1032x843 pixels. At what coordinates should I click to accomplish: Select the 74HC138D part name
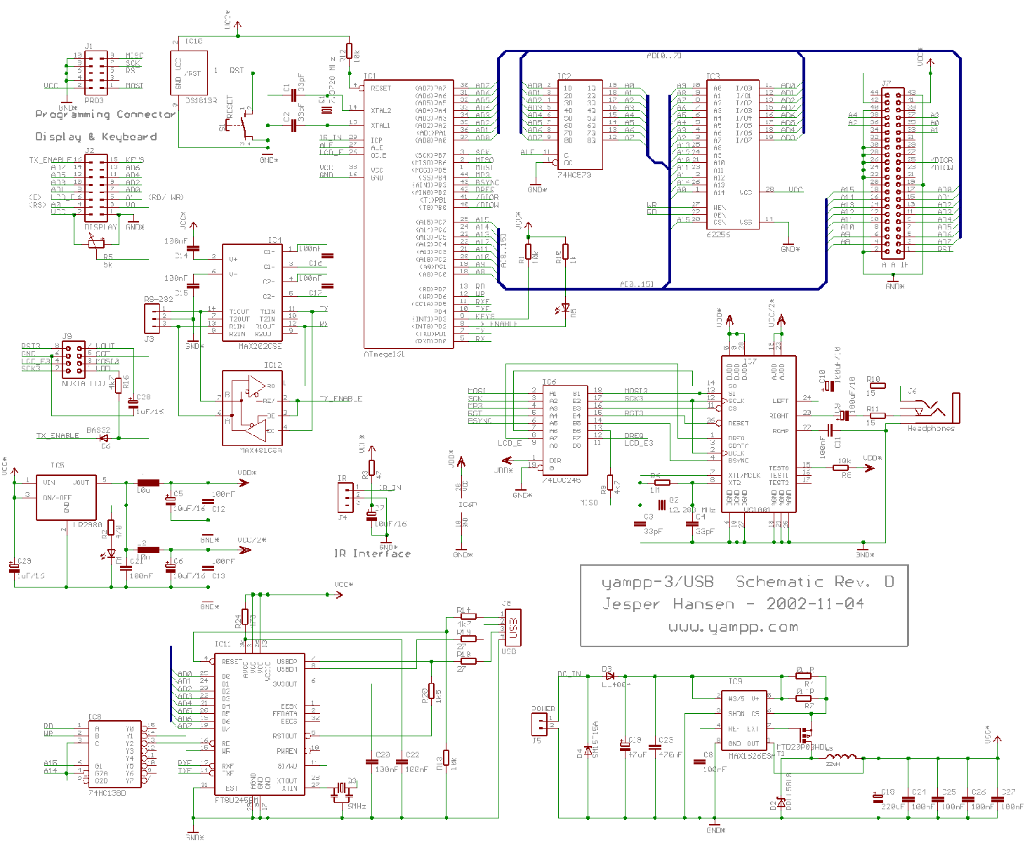[107, 792]
